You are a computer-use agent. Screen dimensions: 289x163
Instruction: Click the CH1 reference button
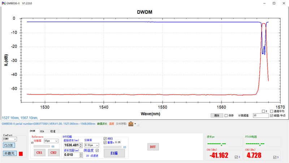click(x=39, y=153)
